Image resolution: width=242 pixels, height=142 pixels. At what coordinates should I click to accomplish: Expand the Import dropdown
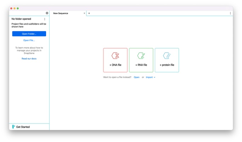click(x=151, y=77)
